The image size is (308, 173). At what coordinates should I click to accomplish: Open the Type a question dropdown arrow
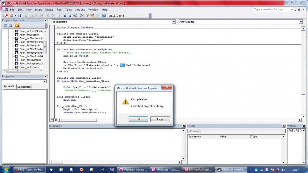tap(292, 10)
